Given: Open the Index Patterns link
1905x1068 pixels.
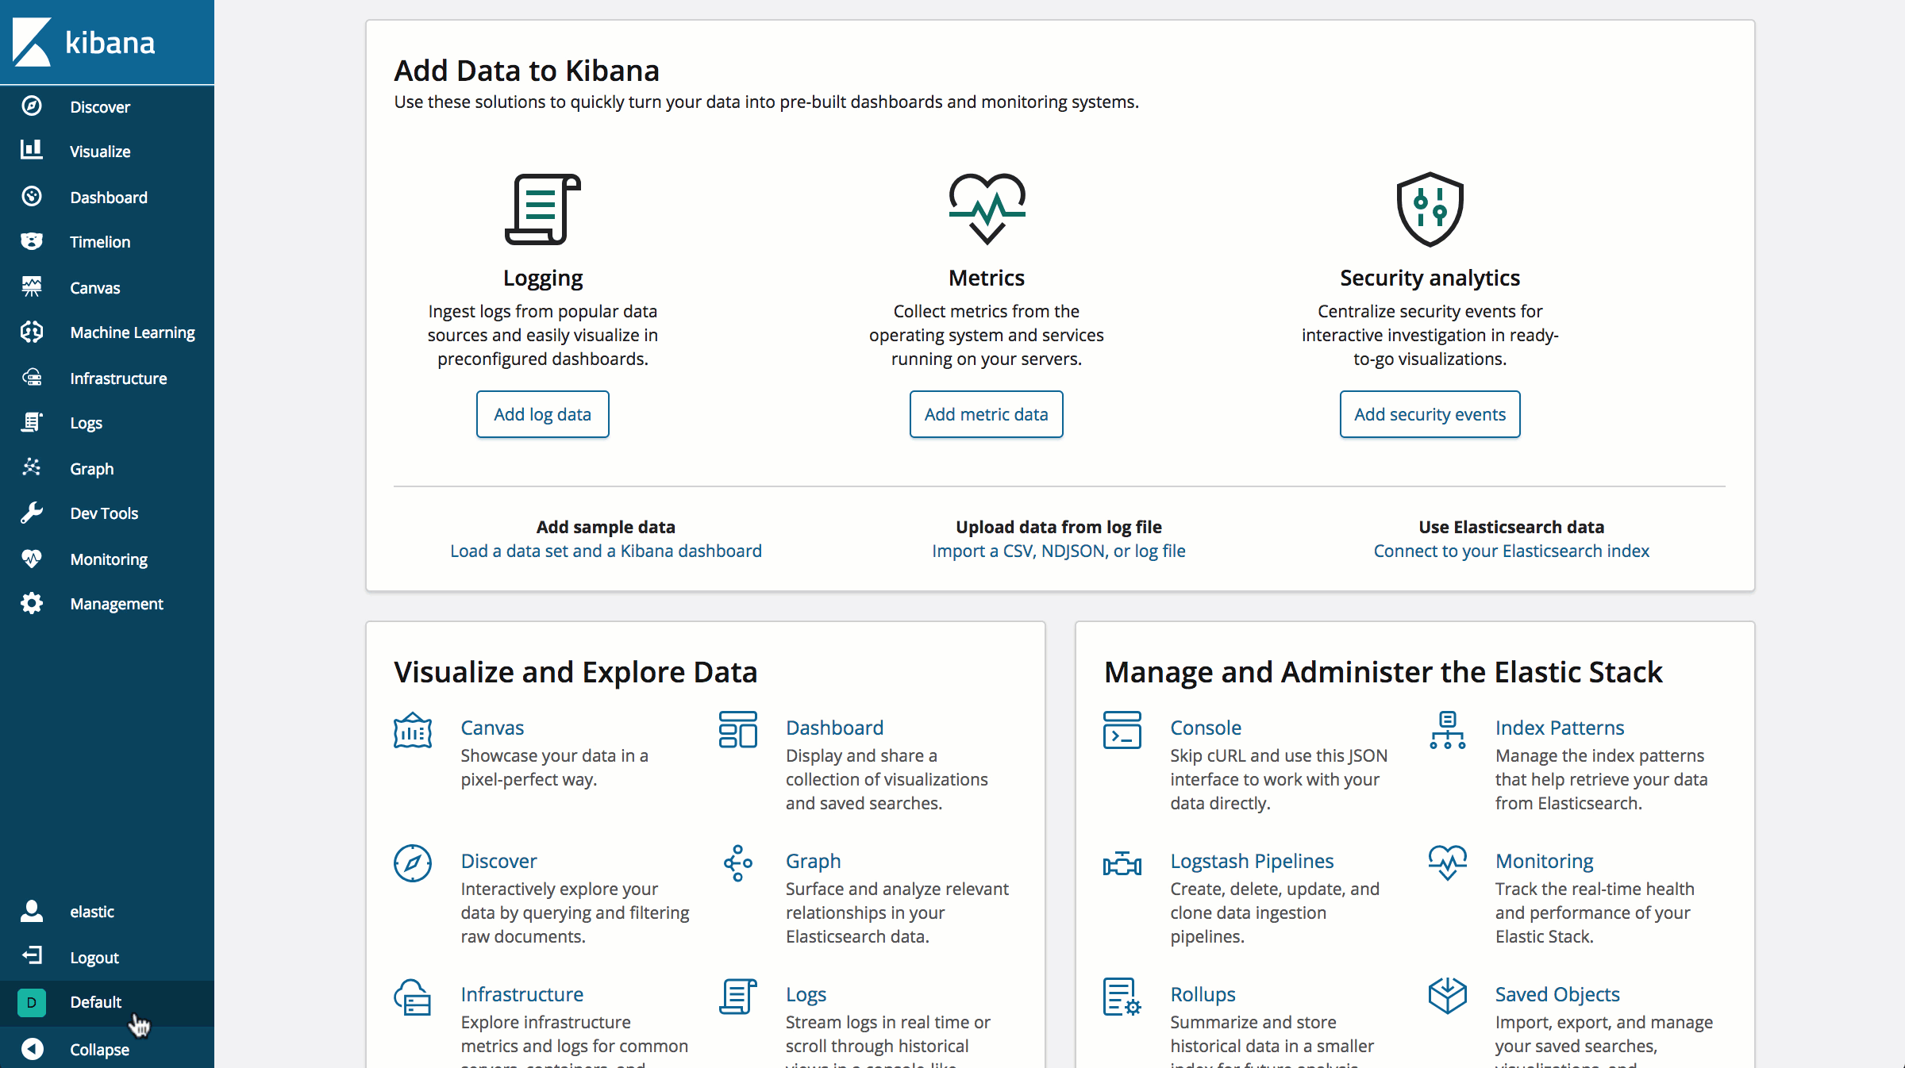Looking at the screenshot, I should (1559, 728).
